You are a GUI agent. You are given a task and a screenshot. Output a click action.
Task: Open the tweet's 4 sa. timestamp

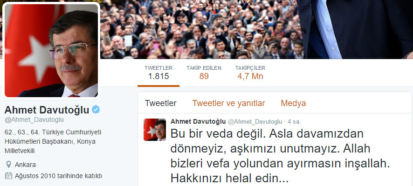(x=294, y=122)
